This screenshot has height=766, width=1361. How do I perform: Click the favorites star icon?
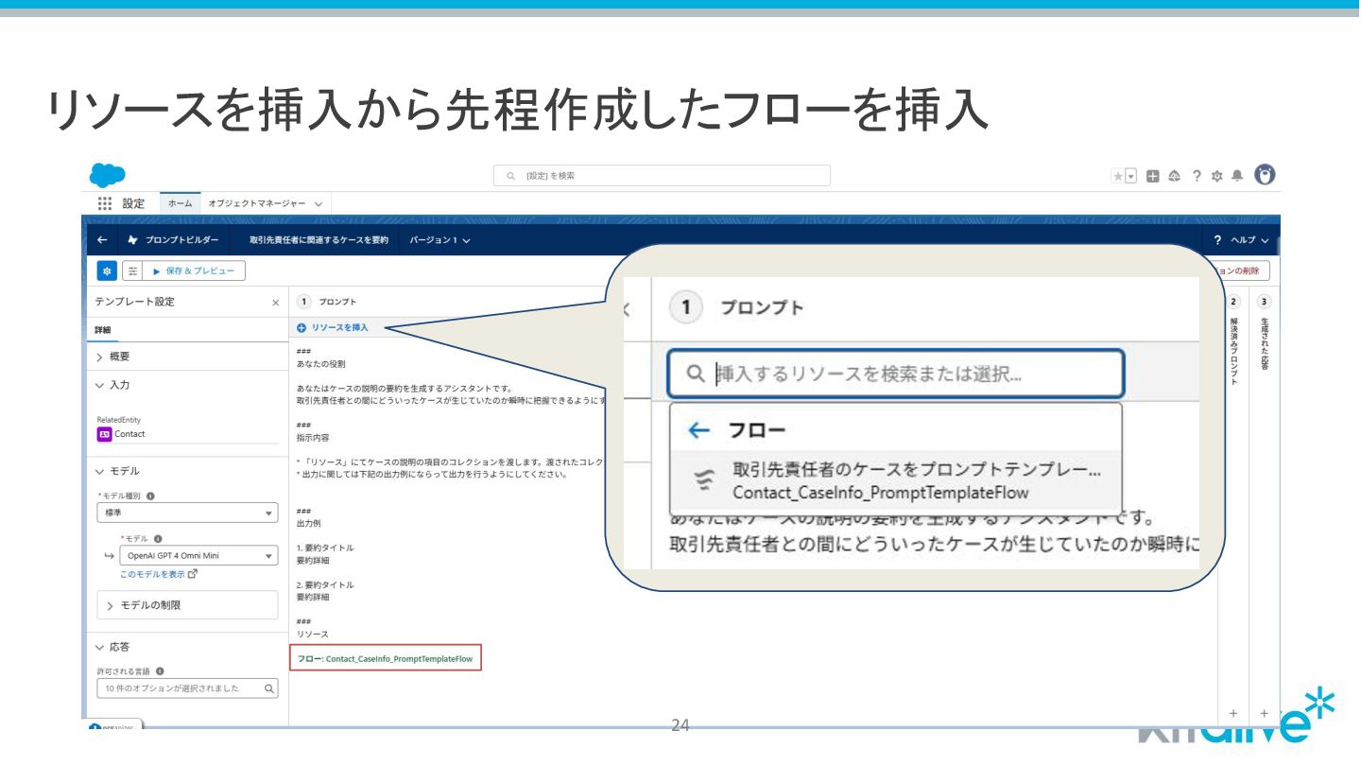pos(1118,176)
